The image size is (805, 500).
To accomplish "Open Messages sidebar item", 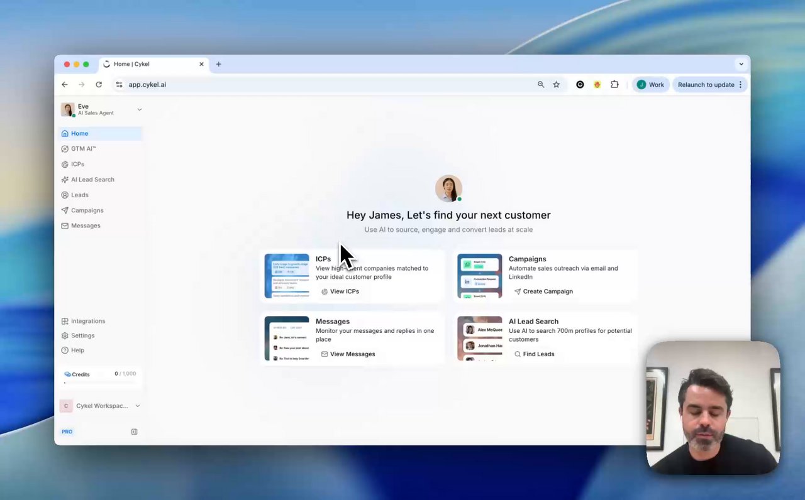I will 101,226.
